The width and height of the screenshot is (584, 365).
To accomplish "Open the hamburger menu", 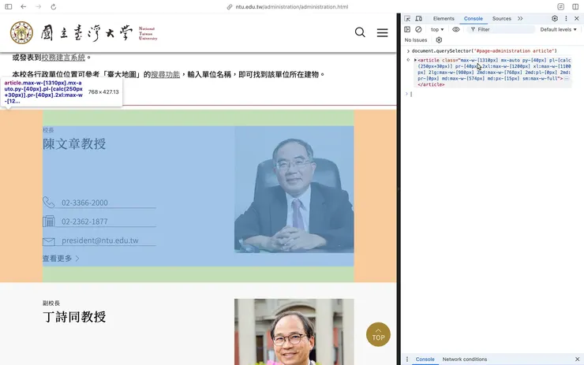I will 382,33.
